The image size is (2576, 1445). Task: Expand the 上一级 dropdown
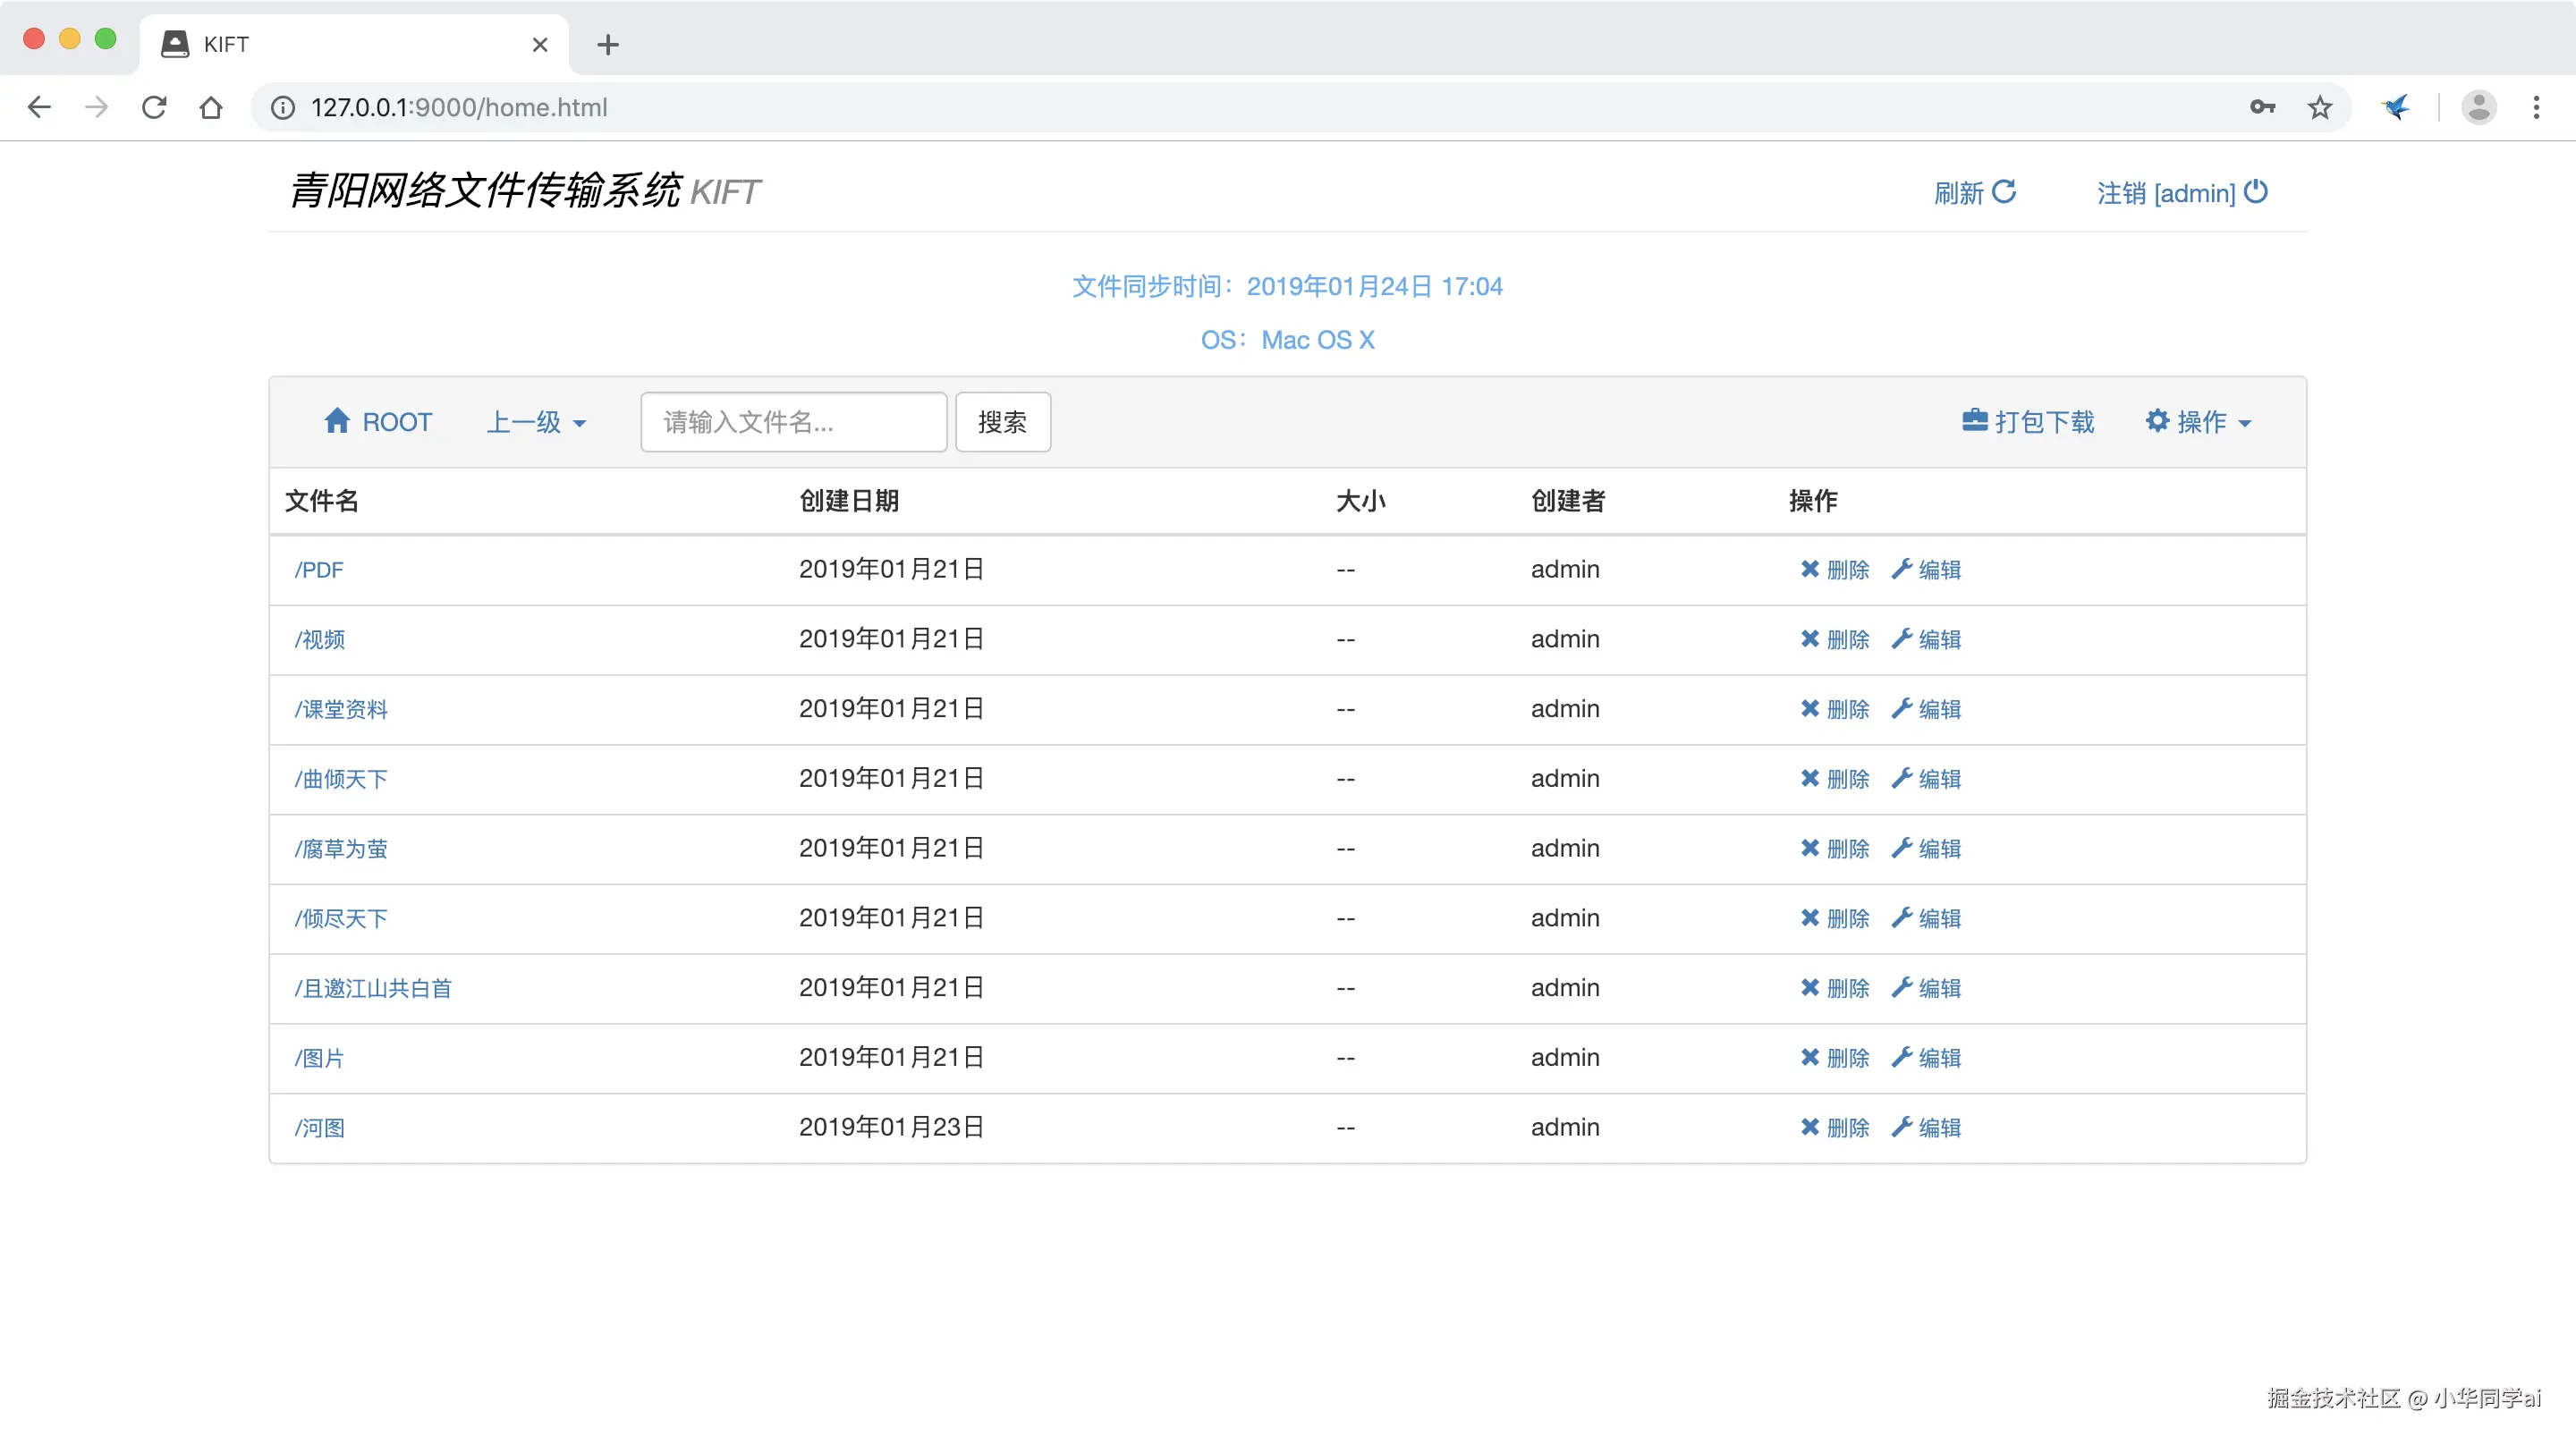click(536, 422)
